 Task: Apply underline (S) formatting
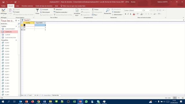coord(130,14)
